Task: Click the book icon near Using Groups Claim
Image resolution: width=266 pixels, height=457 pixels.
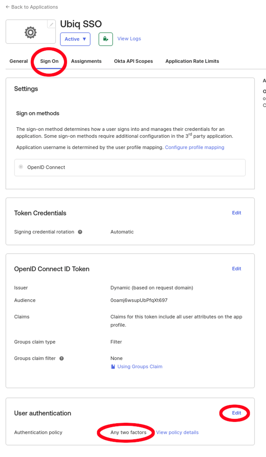Action: point(113,367)
